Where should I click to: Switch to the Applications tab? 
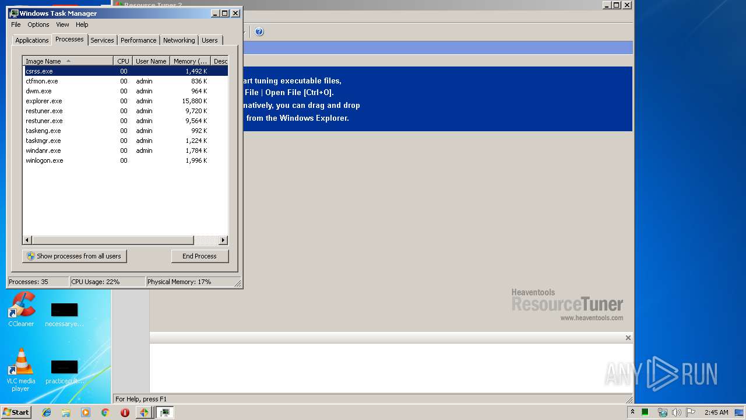tap(32, 40)
